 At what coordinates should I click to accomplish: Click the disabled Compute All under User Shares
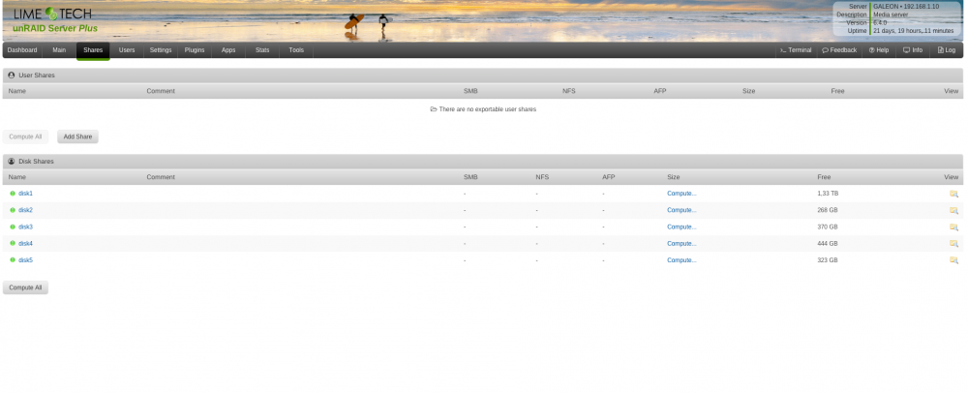(x=25, y=136)
